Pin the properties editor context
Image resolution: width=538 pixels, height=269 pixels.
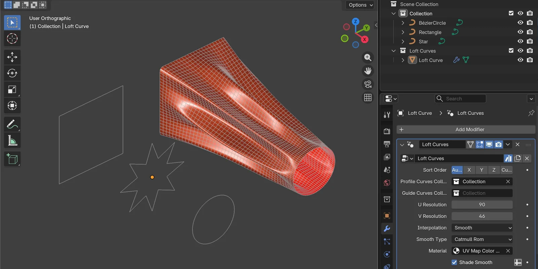531,113
